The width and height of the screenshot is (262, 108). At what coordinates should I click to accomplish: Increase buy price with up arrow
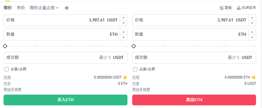tap(124, 18)
